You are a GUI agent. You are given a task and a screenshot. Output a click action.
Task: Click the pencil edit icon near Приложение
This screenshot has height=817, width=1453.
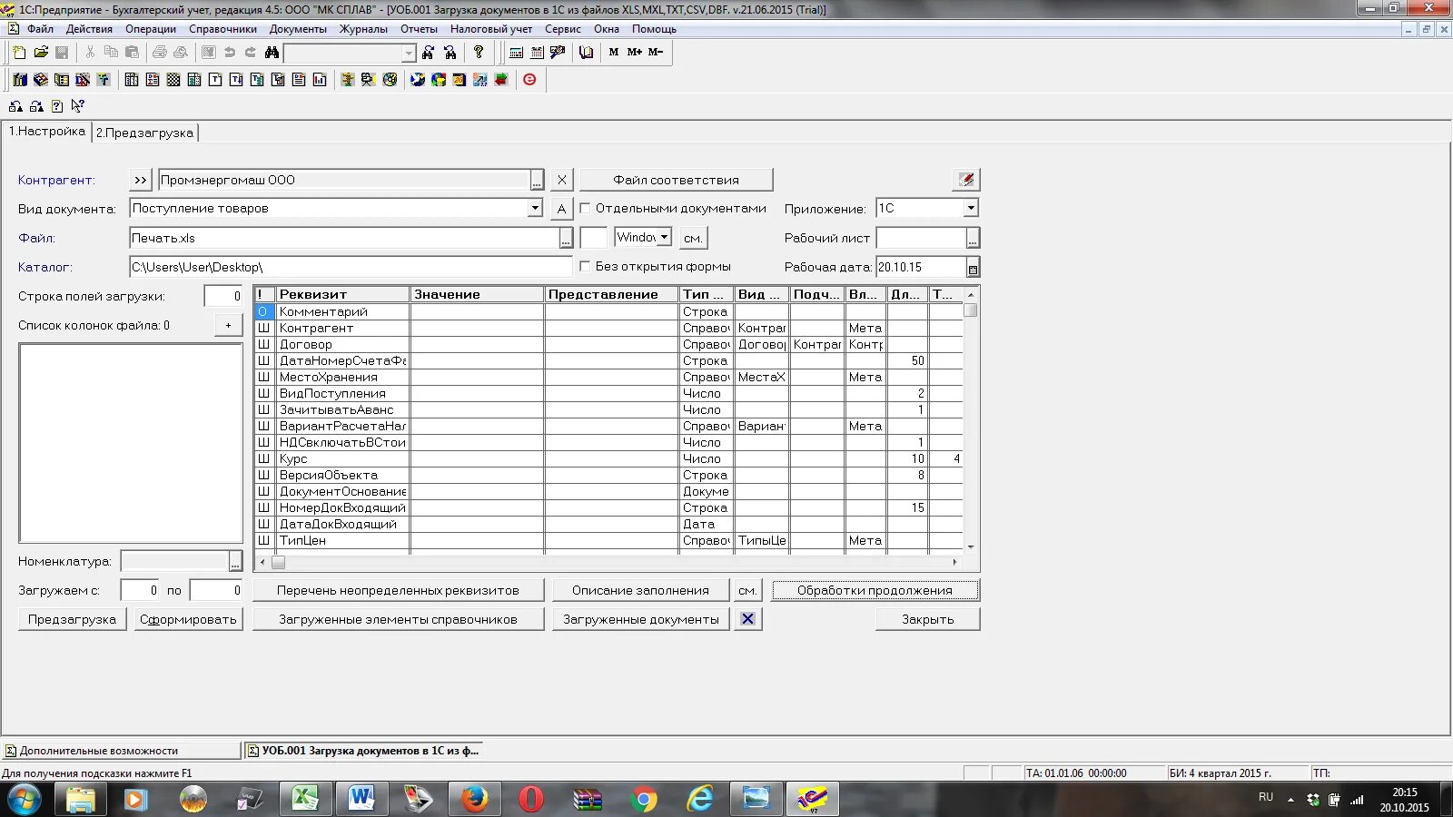click(966, 180)
